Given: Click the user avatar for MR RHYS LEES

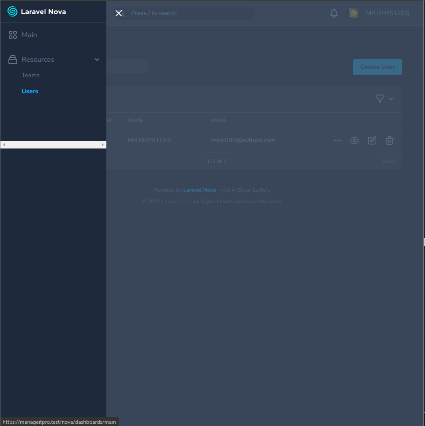Looking at the screenshot, I should pos(354,13).
